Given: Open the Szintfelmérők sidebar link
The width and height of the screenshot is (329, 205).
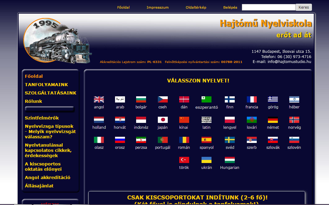Looking at the screenshot, I should [42, 118].
